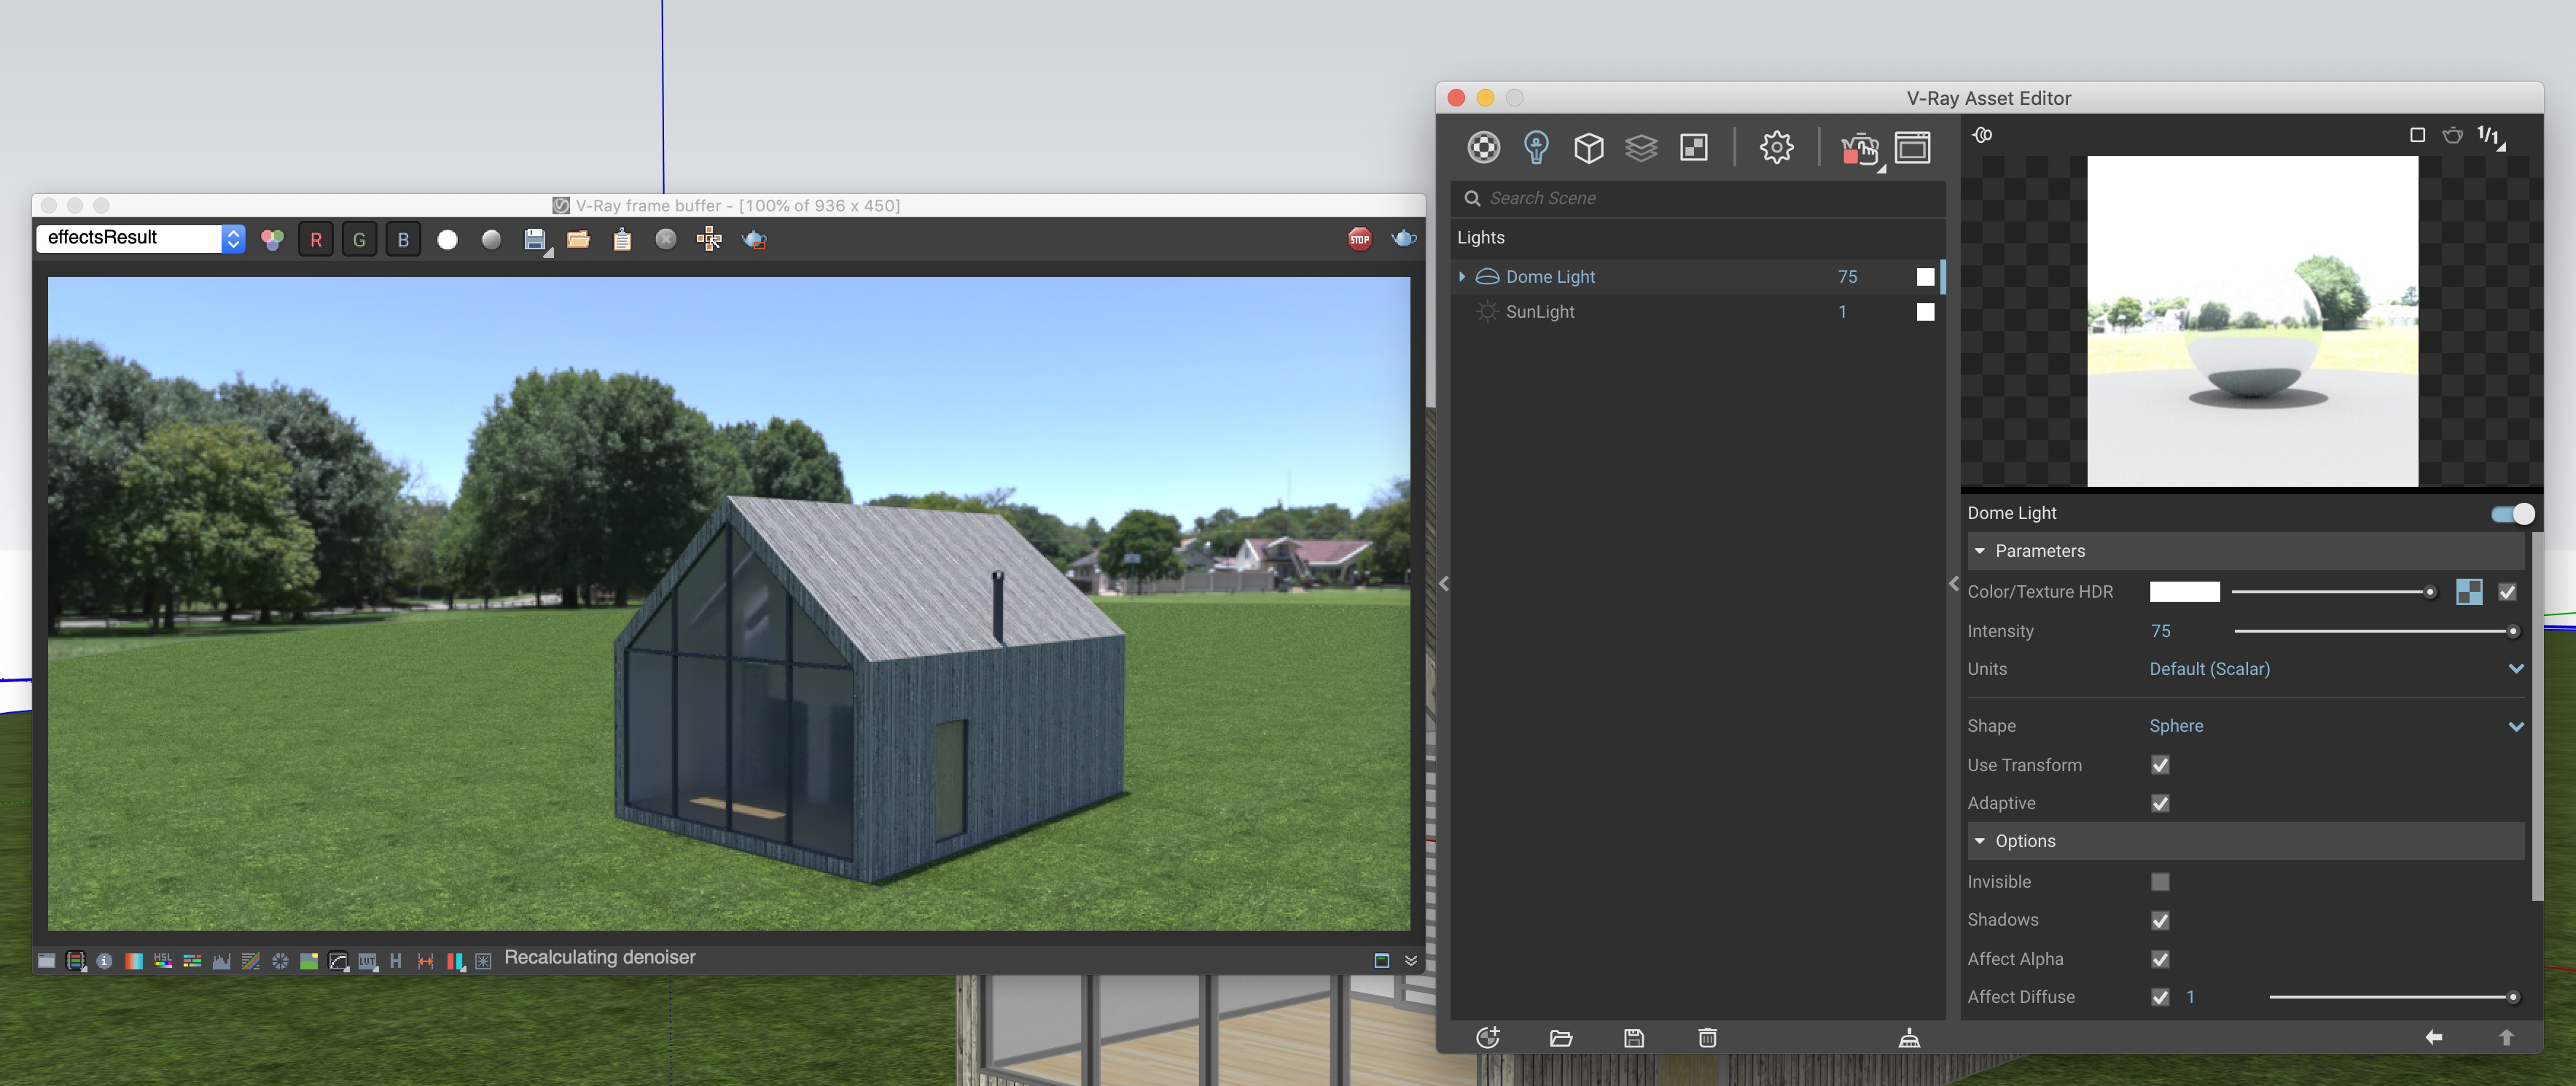Toggle the red channel R button
The height and width of the screenshot is (1086, 2576).
316,240
